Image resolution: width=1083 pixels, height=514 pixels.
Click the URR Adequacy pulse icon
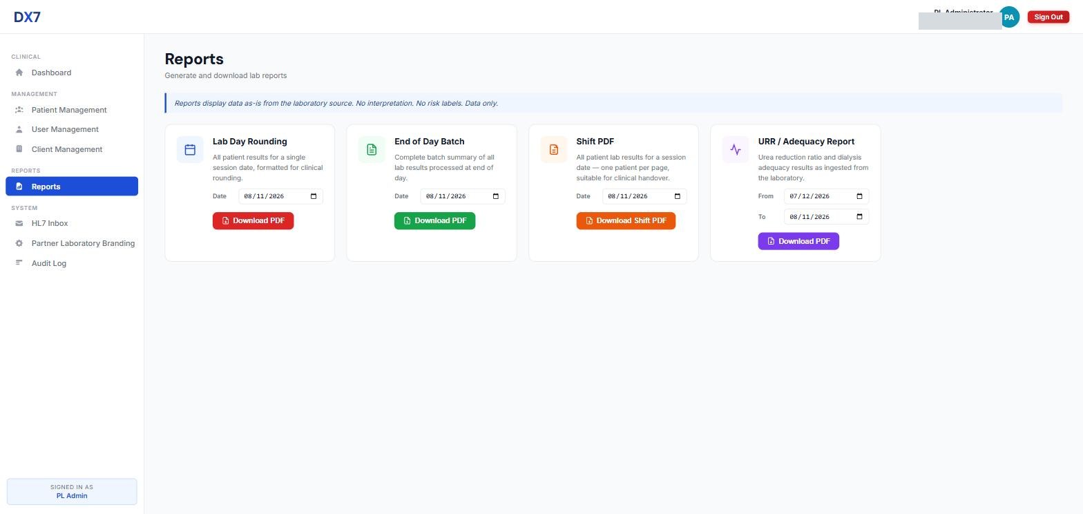[736, 149]
